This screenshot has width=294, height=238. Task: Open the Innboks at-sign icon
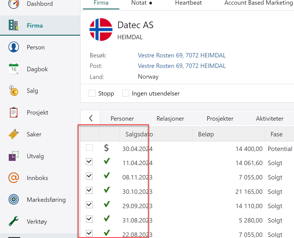14,178
